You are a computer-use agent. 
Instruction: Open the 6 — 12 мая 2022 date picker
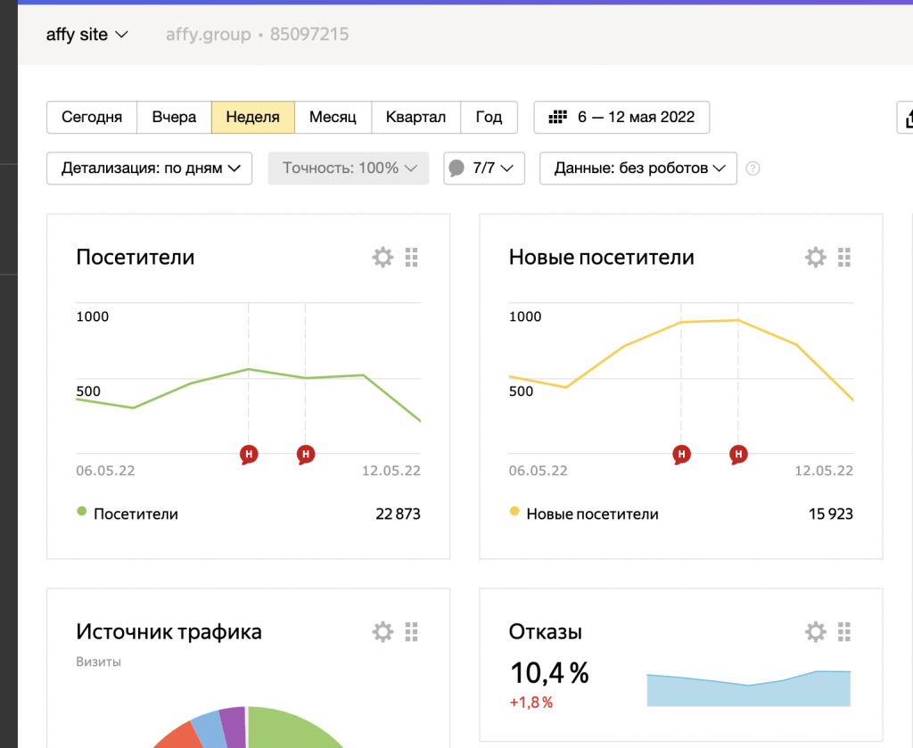click(621, 117)
